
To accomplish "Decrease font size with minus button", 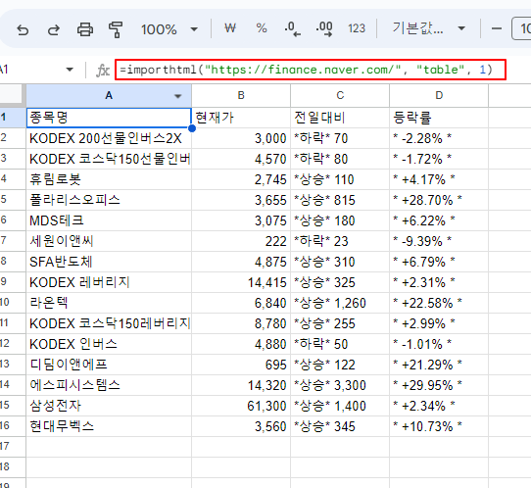I will pyautogui.click(x=497, y=28).
